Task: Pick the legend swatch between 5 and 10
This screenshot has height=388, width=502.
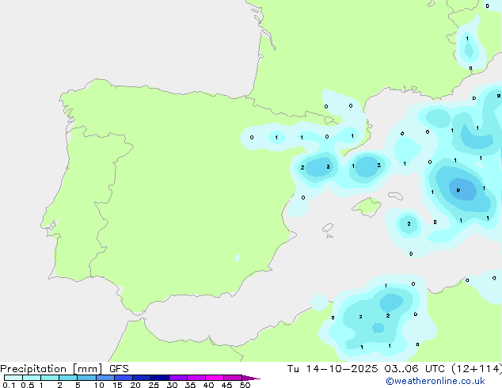Action: (x=86, y=378)
